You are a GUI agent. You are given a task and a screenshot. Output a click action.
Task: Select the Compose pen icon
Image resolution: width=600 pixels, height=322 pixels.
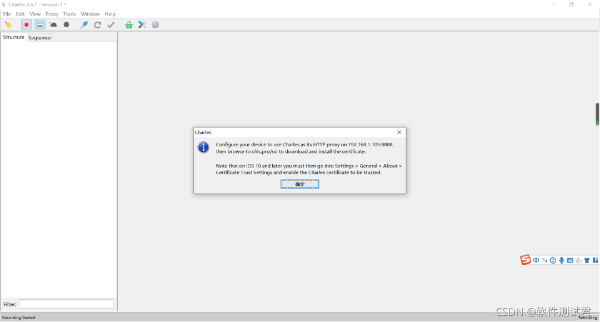(x=84, y=25)
